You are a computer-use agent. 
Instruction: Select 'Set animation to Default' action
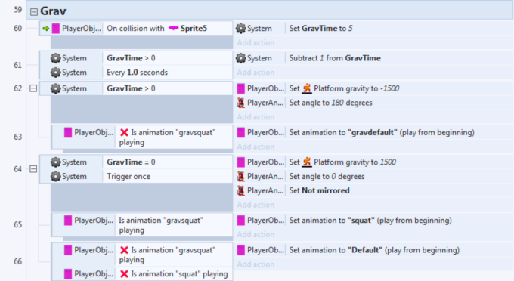click(374, 250)
